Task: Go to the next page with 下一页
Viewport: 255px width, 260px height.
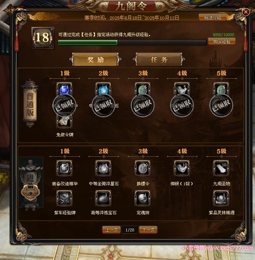Action: coord(148,230)
